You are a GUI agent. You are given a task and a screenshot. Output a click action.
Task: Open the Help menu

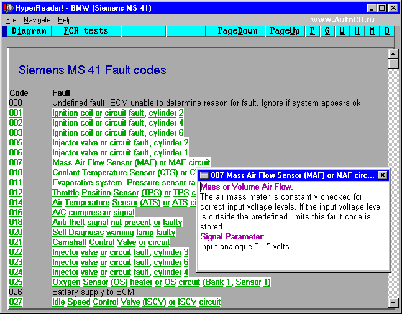[65, 20]
